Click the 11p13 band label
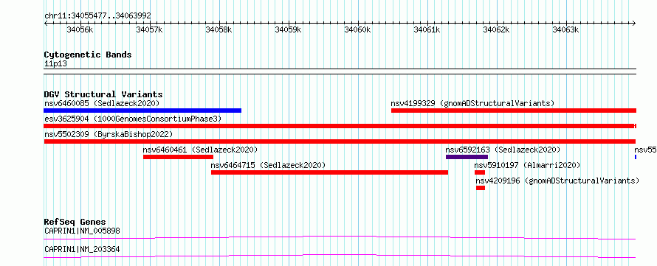The image size is (657, 266). [x=55, y=64]
